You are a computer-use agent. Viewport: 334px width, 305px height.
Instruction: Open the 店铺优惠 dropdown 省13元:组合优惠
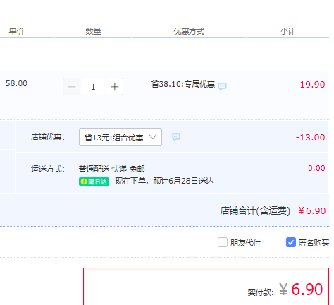pyautogui.click(x=120, y=137)
